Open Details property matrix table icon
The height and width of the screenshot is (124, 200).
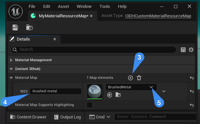click(183, 50)
